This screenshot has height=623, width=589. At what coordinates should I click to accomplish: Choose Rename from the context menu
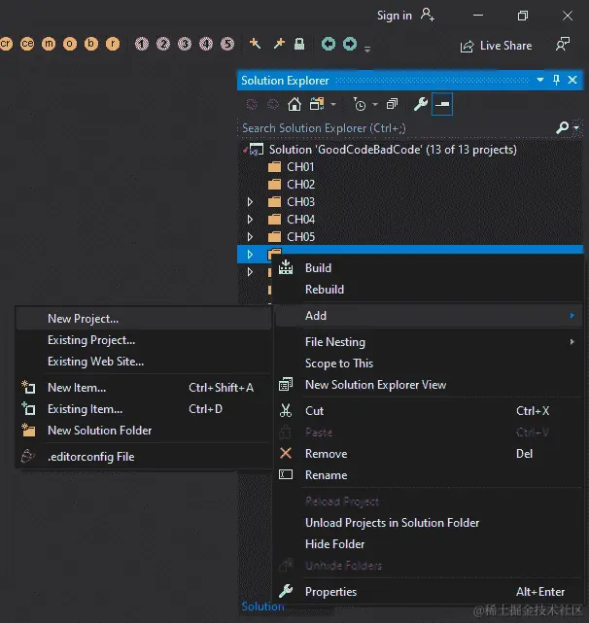tap(429, 475)
